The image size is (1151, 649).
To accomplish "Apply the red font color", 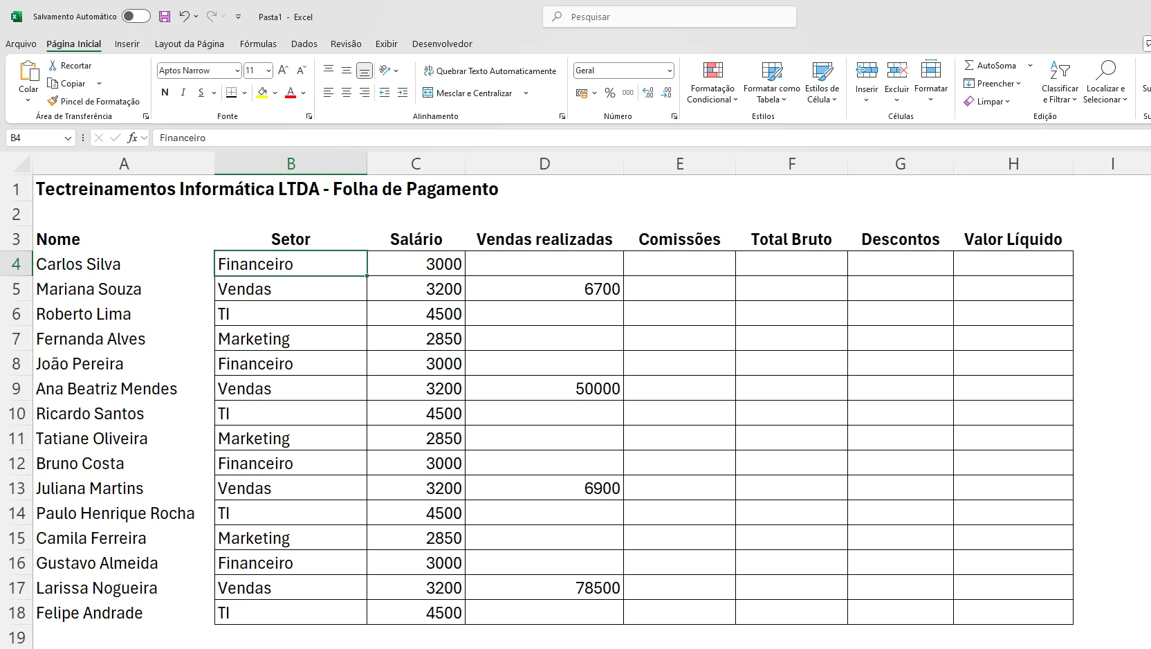I will (291, 93).
